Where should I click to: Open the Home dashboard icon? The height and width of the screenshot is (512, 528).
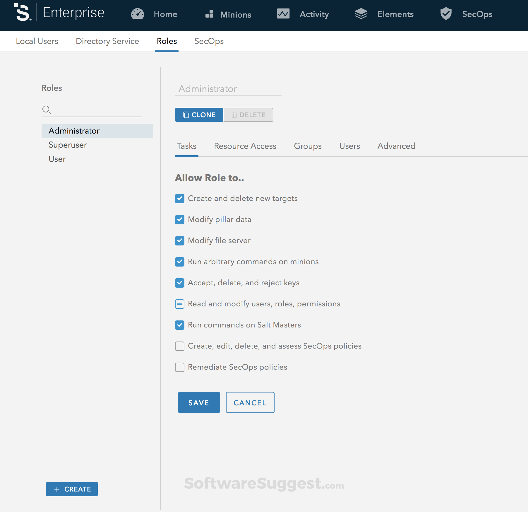pos(138,14)
